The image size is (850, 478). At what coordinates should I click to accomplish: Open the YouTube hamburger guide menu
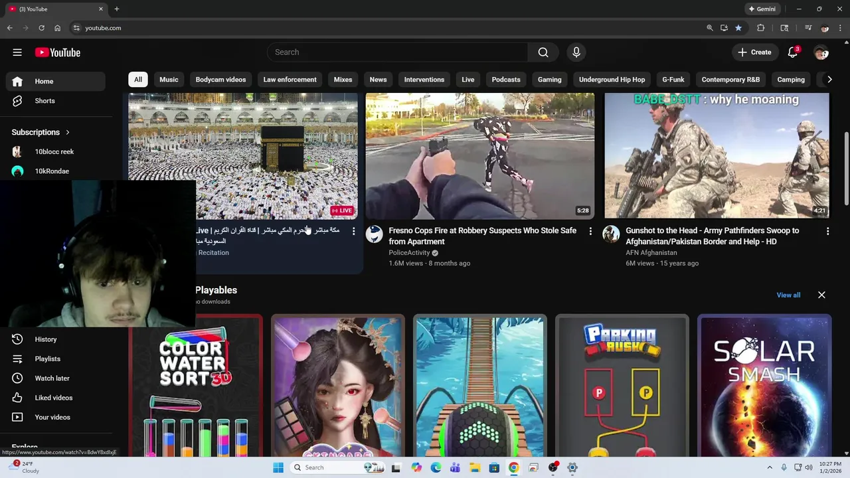pyautogui.click(x=17, y=52)
